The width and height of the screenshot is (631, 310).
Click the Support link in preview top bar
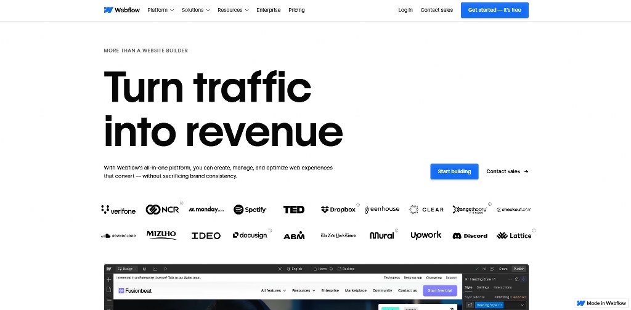click(452, 278)
